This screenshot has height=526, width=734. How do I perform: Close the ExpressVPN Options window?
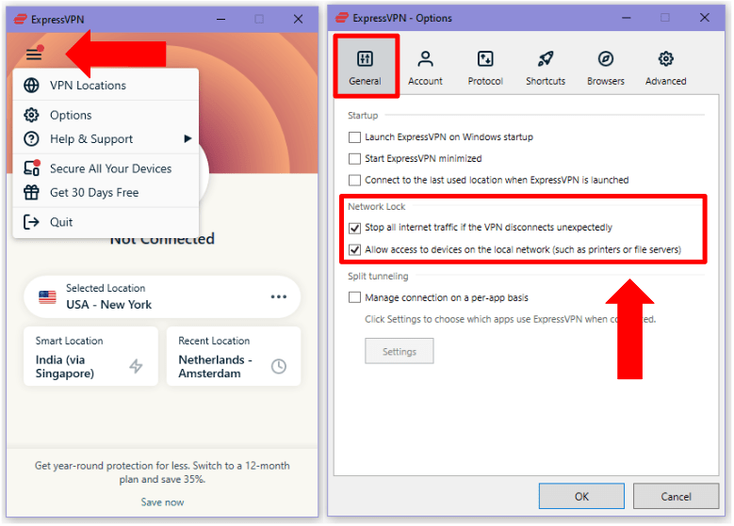(705, 18)
